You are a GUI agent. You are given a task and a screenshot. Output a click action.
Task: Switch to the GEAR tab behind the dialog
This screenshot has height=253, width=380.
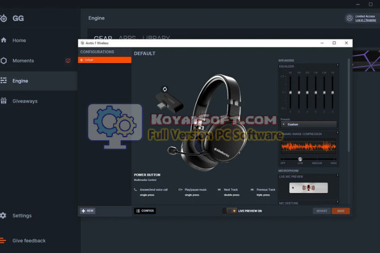pyautogui.click(x=103, y=37)
